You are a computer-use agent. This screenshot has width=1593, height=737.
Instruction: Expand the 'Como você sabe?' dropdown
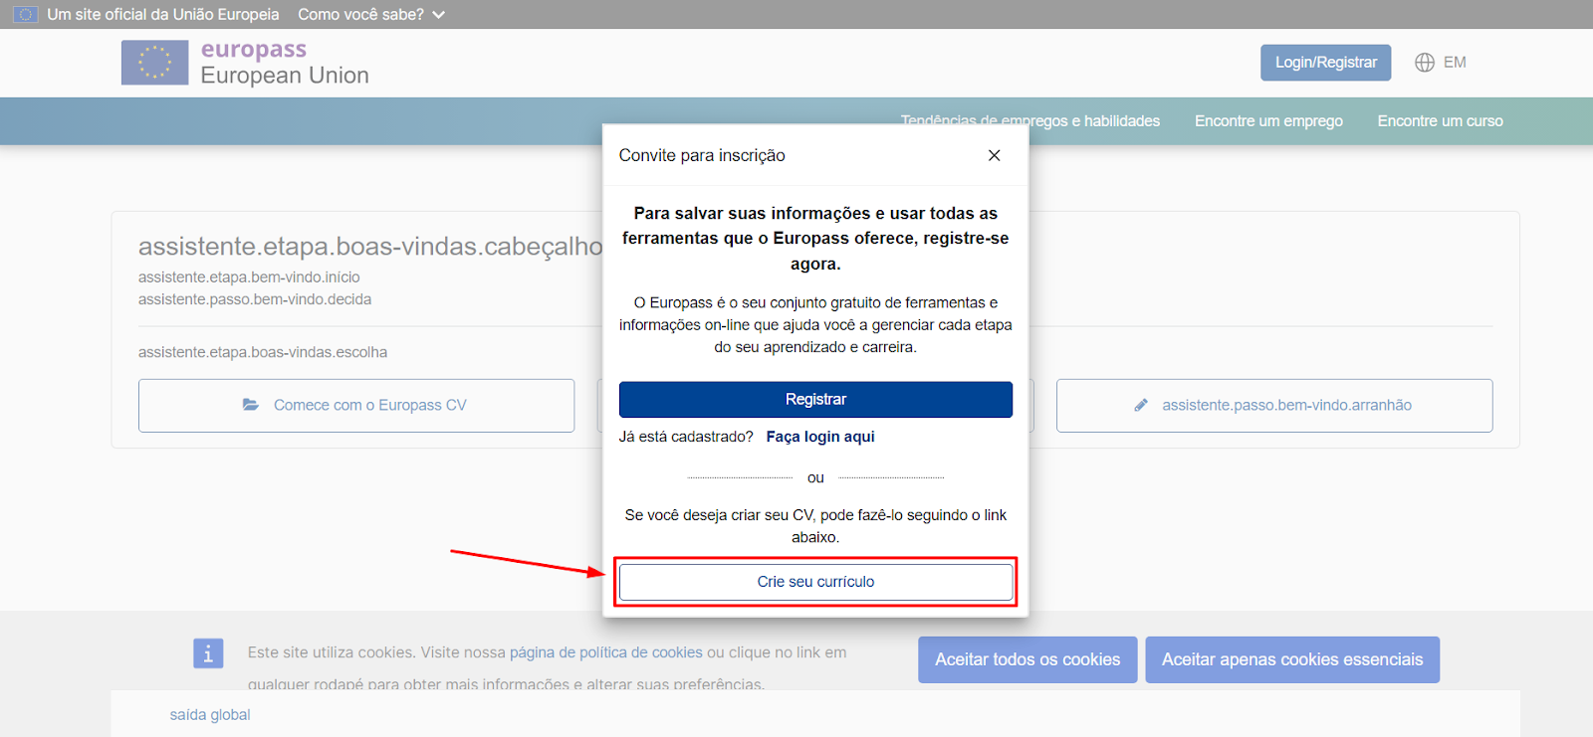click(x=371, y=14)
